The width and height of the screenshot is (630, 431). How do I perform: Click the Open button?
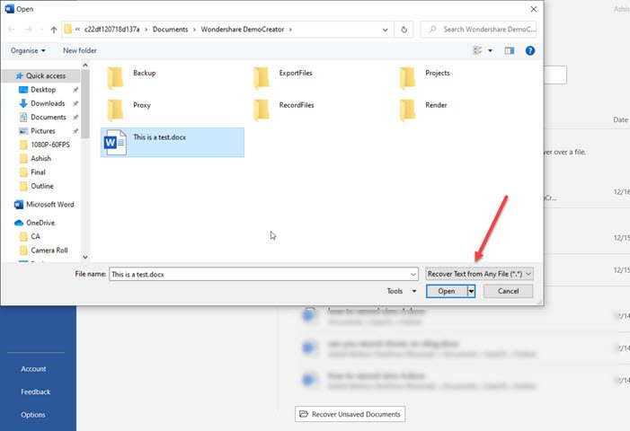tap(447, 291)
